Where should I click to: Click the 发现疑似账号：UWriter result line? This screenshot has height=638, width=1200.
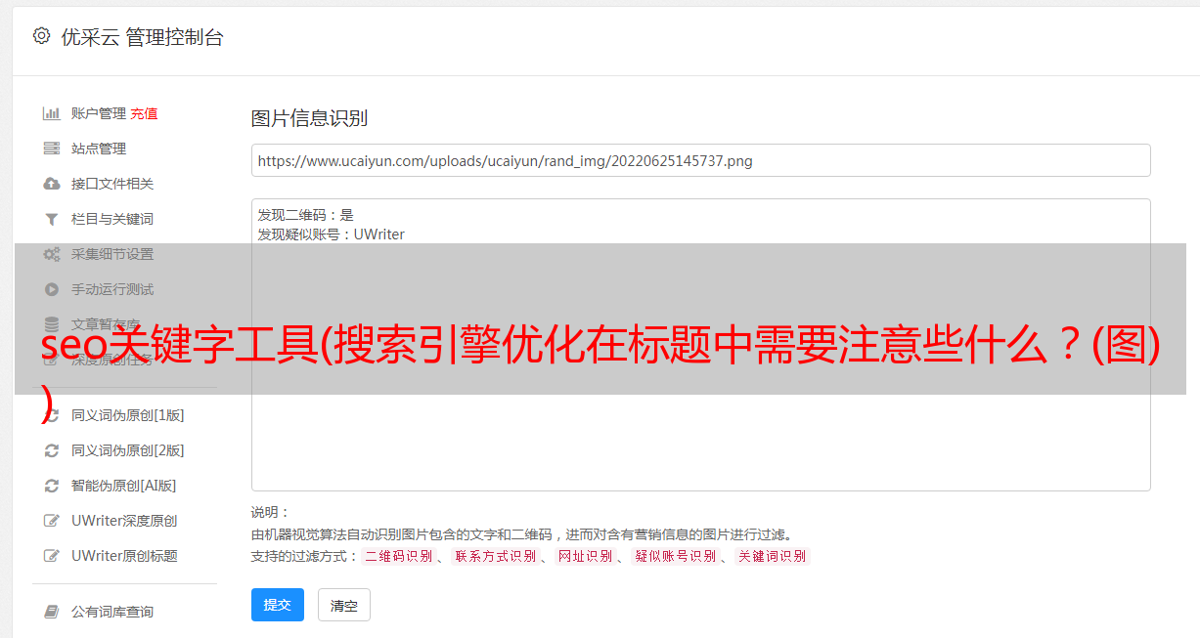[332, 234]
